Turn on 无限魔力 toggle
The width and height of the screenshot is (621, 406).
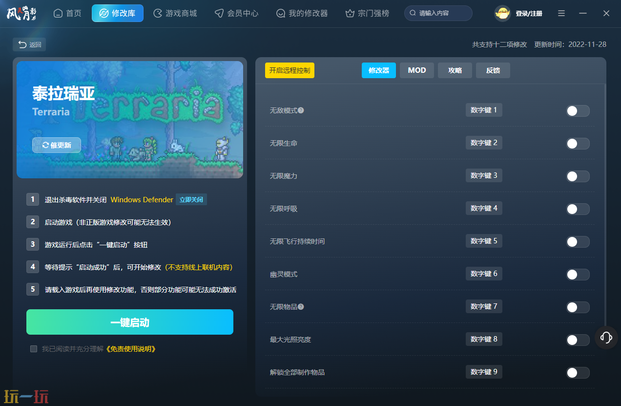pos(578,176)
